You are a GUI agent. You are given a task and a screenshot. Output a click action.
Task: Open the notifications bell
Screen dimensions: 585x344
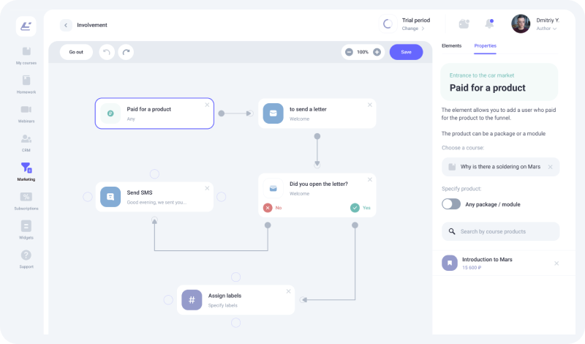click(x=488, y=23)
